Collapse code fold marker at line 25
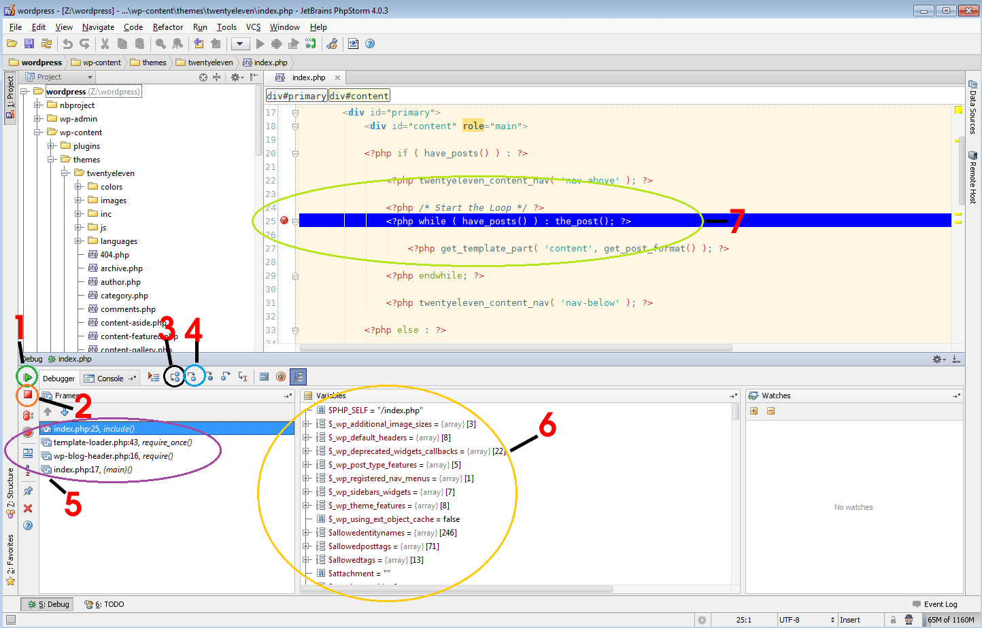Screen dimensions: 982x628 [x=295, y=221]
